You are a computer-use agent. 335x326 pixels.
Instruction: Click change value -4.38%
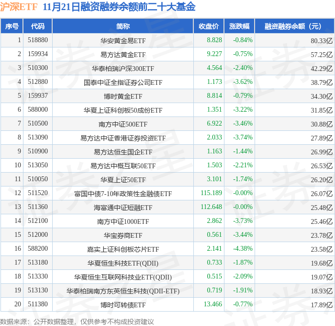point(243,249)
